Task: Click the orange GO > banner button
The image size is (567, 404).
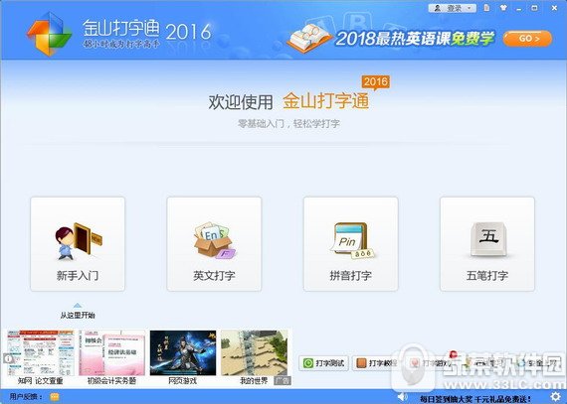Action: tap(527, 39)
